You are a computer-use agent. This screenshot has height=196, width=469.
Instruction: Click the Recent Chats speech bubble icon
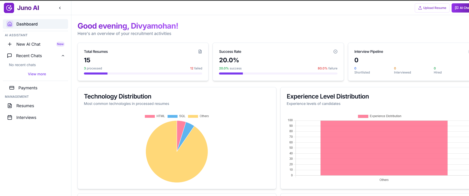[x=10, y=56]
